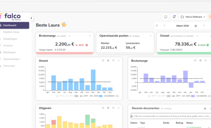Toggle the apr. 2019 - mrt. 2020 series in the Brutomarge legend
The width and height of the screenshot is (211, 128).
pyautogui.click(x=183, y=96)
